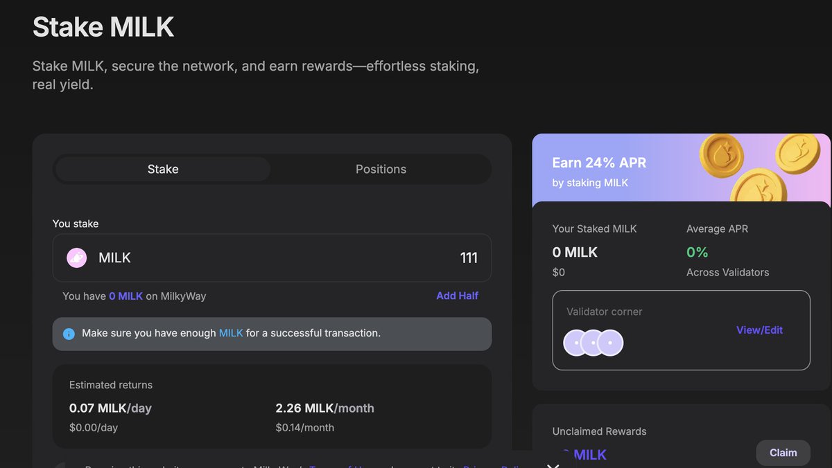Select the first validator avatar
This screenshot has height=468, width=832.
(x=576, y=343)
